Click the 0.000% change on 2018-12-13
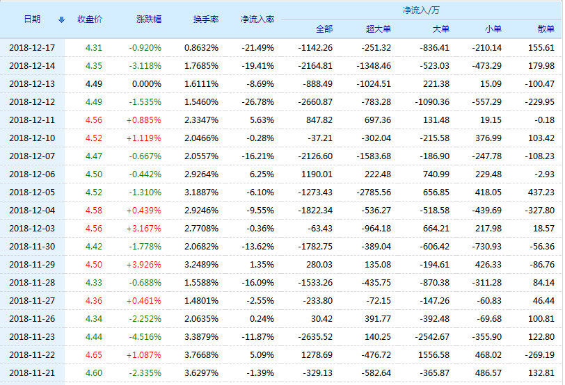 [147, 84]
